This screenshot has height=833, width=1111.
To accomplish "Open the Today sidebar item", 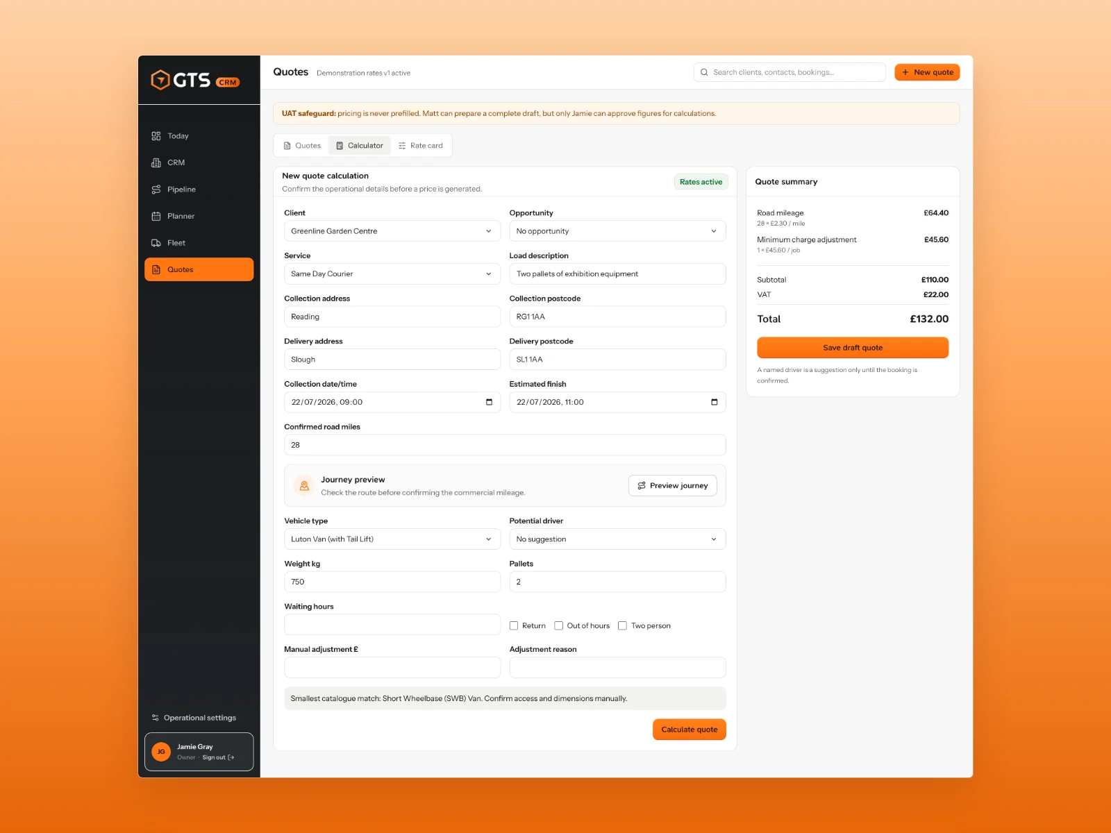I will coord(199,136).
